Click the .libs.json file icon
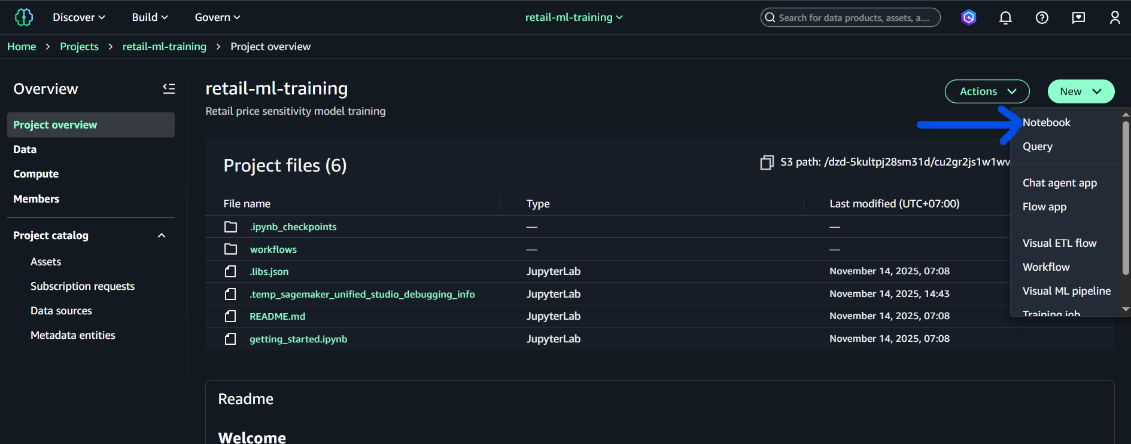1131x444 pixels. pos(230,271)
